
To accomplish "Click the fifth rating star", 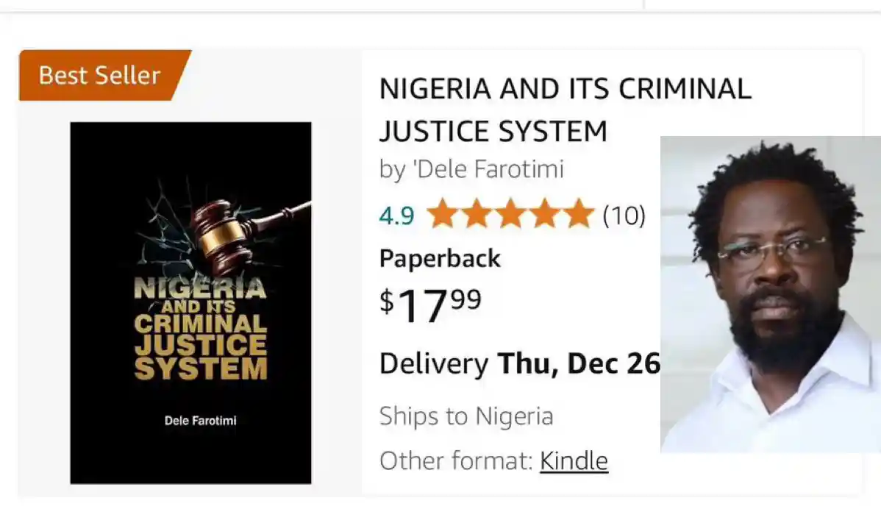I will [578, 214].
